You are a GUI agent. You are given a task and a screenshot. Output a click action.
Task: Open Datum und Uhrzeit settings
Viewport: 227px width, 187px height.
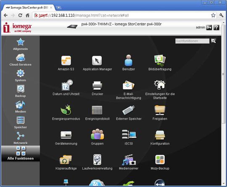pos(66,88)
